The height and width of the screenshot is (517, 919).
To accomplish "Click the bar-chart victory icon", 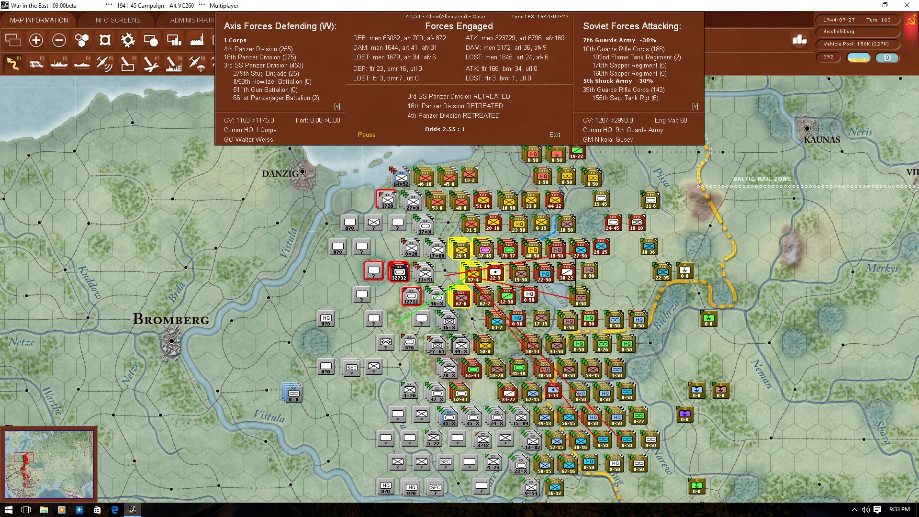I will (x=799, y=40).
